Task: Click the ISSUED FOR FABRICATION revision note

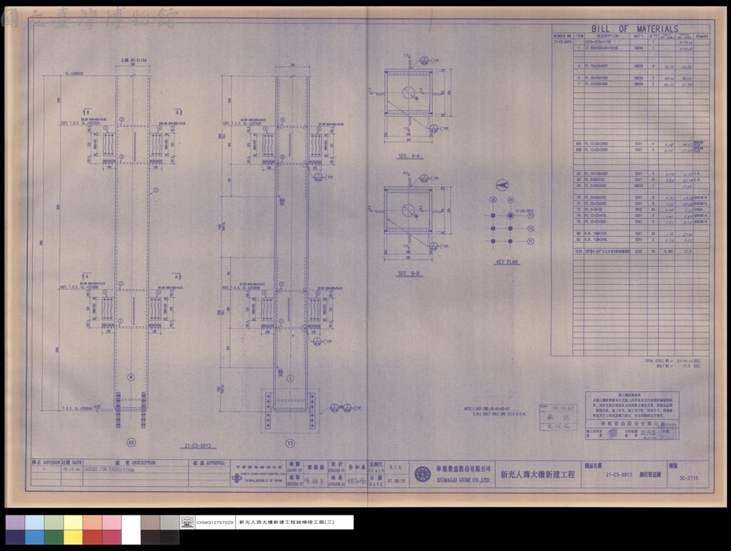Action: [109, 470]
